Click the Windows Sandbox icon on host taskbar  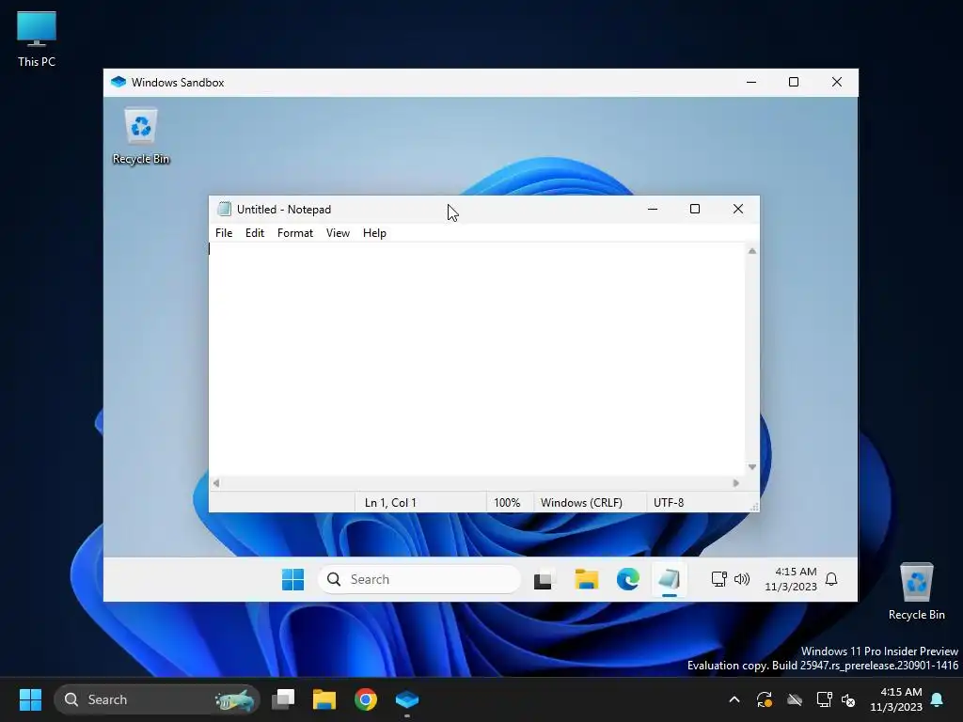[x=406, y=699]
